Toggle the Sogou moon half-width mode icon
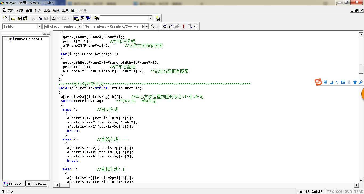364x194 pixels. (x=332, y=82)
